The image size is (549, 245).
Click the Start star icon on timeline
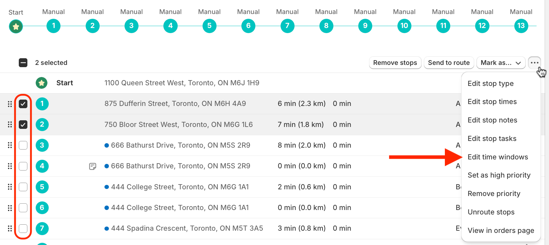[x=16, y=26]
